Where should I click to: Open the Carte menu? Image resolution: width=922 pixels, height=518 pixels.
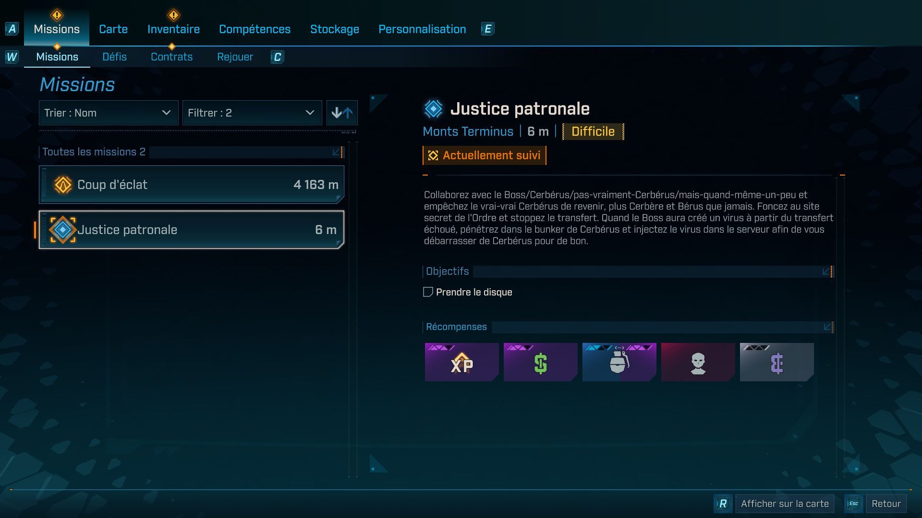click(113, 29)
